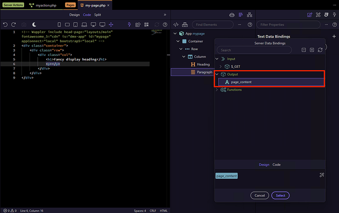Viewport: 339px width, 213px height.
Task: Open the design tools crossed-pencil panel
Action: coord(318,15)
